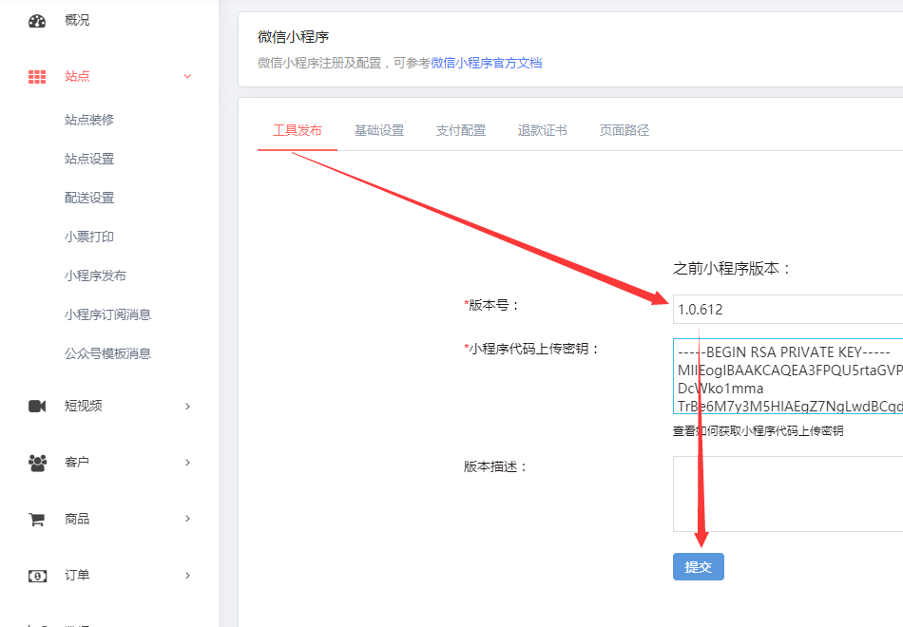This screenshot has height=627, width=903.
Task: Click the 站点 menu label
Action: coord(77,77)
